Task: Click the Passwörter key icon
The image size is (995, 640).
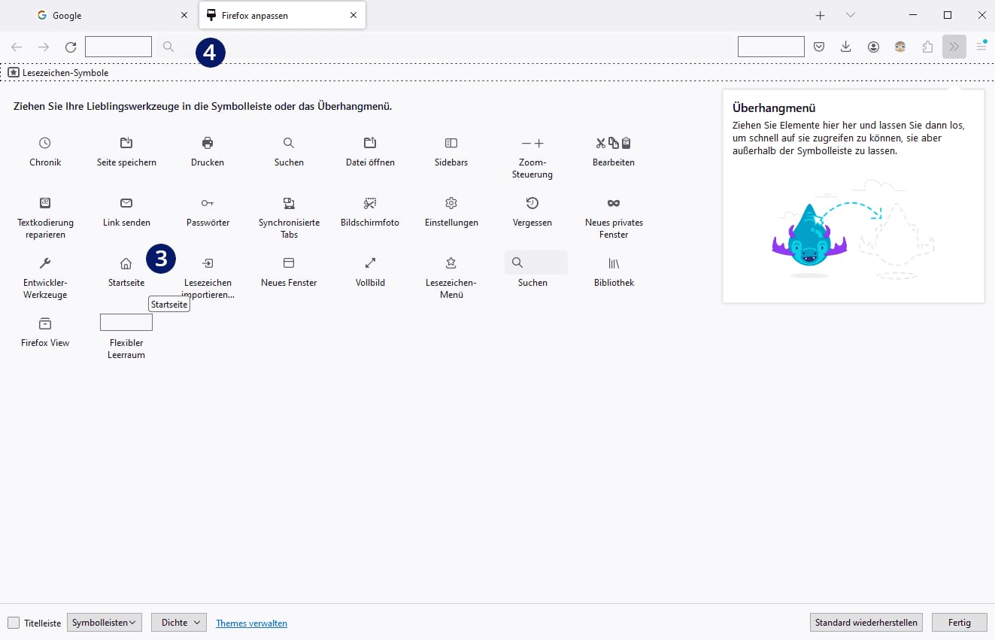Action: click(x=208, y=203)
